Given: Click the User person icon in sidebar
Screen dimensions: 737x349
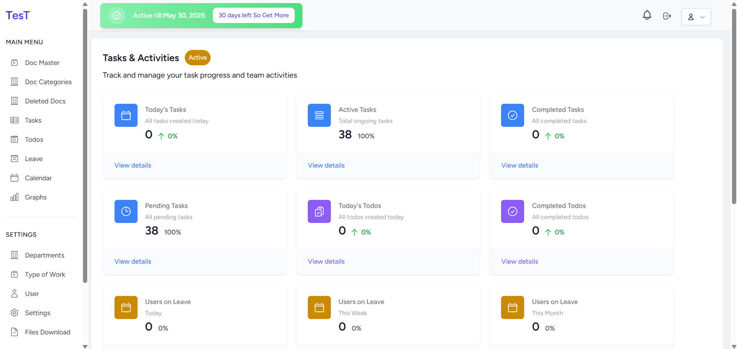Looking at the screenshot, I should pyautogui.click(x=15, y=294).
